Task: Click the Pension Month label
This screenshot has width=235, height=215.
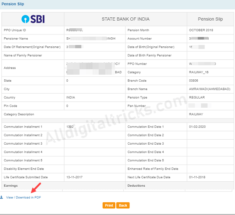Action: coord(138,30)
